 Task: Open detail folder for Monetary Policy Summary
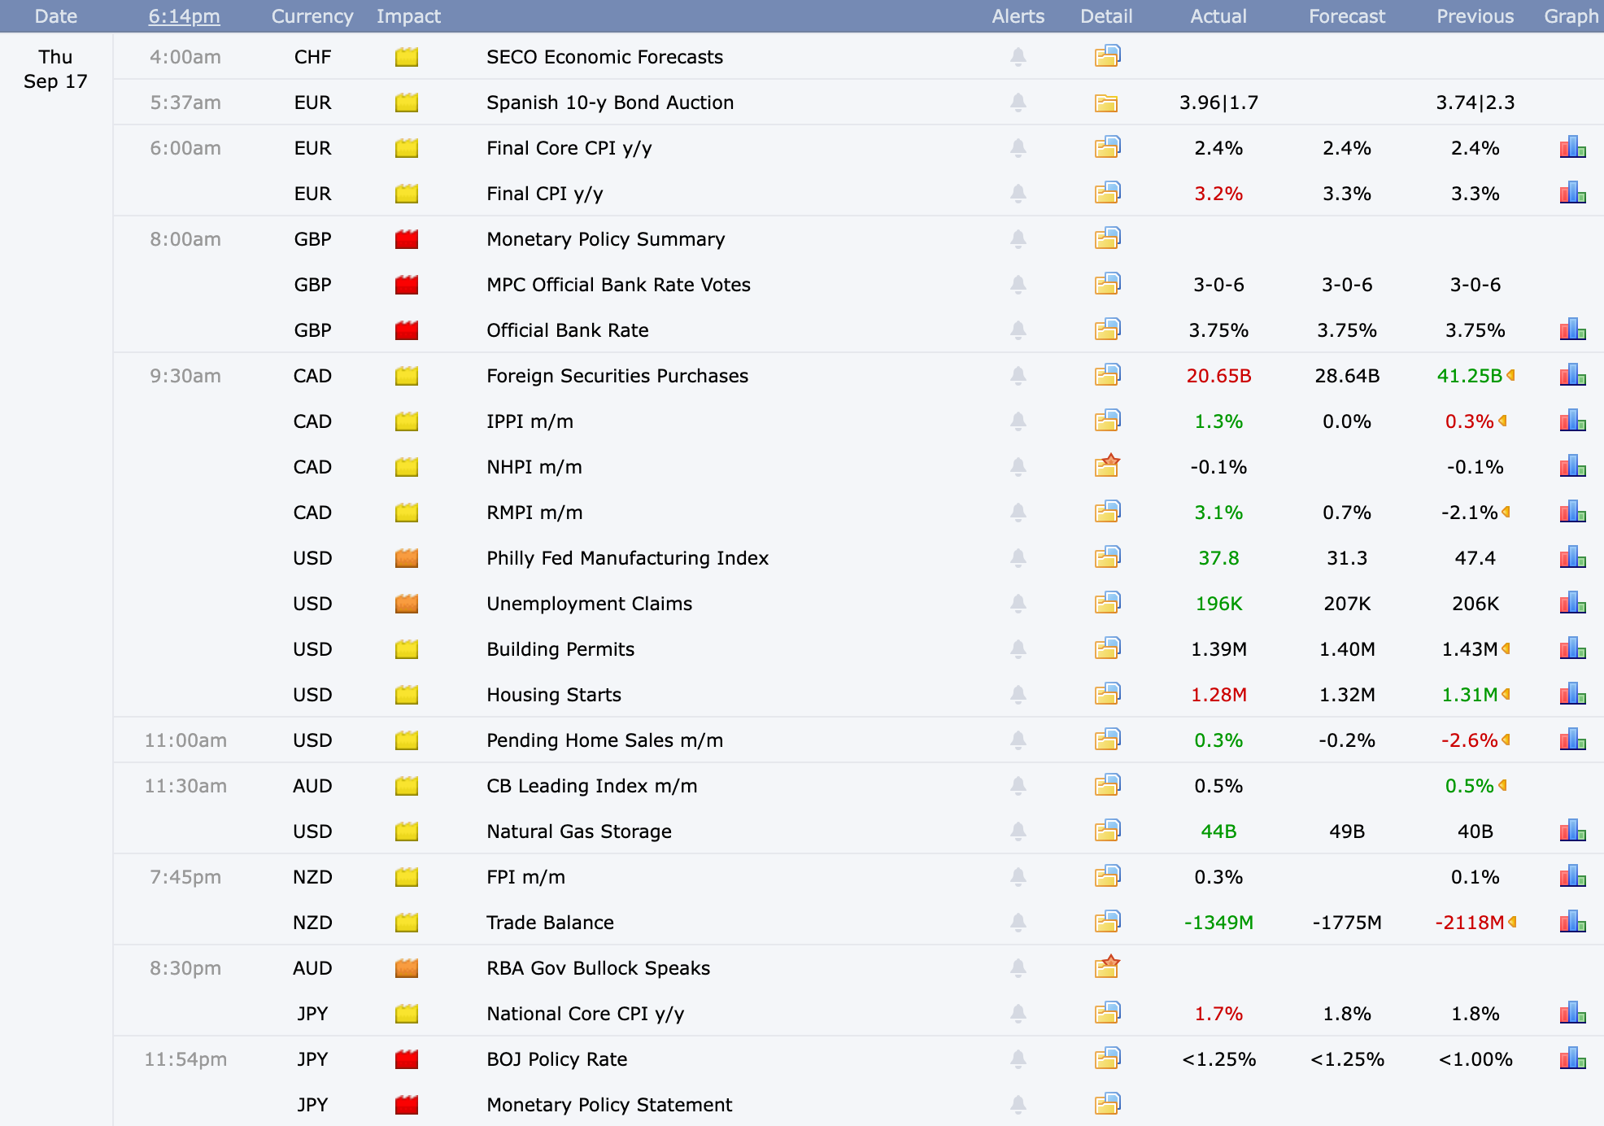pyautogui.click(x=1107, y=238)
